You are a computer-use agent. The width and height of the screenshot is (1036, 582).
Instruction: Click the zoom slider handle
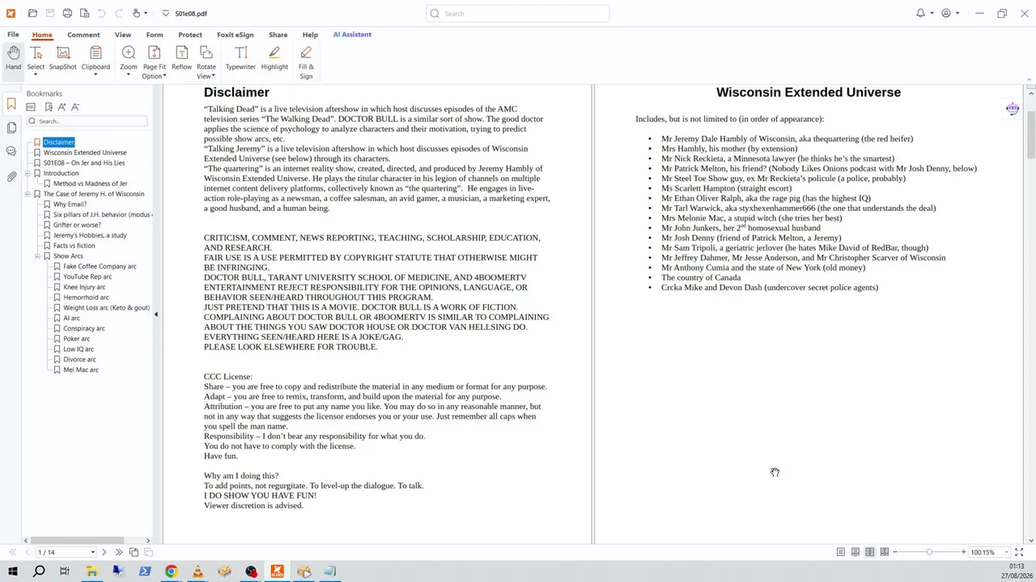click(929, 552)
